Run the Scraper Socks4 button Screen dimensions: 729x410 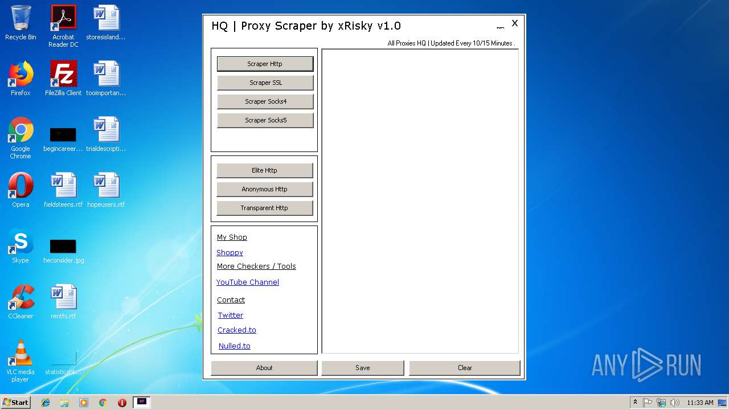point(265,101)
